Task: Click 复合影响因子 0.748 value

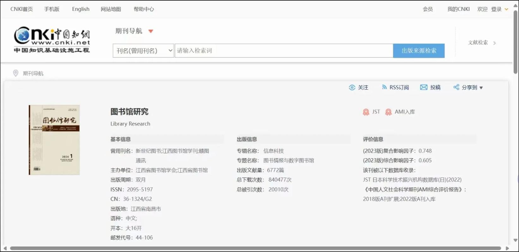Action: click(x=425, y=151)
